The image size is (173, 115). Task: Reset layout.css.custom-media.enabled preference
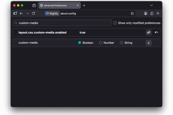tap(156, 32)
